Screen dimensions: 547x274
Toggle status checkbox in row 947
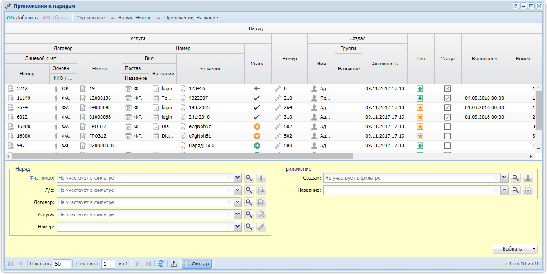pyautogui.click(x=447, y=145)
